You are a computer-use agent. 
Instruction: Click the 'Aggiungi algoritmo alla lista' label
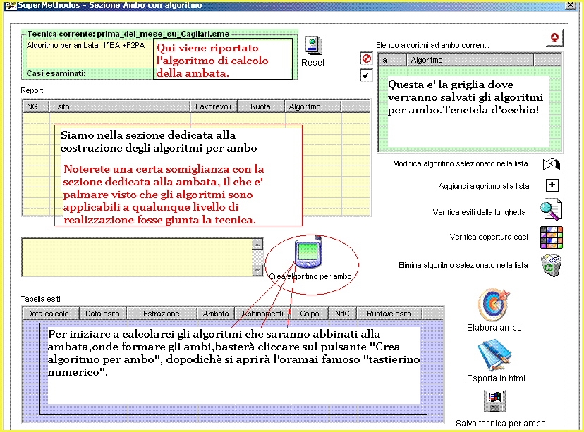(484, 186)
